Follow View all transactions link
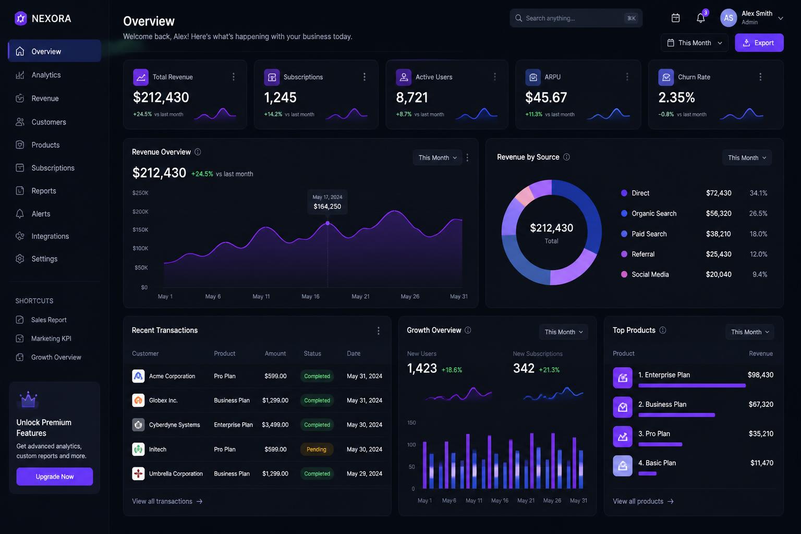 [167, 501]
